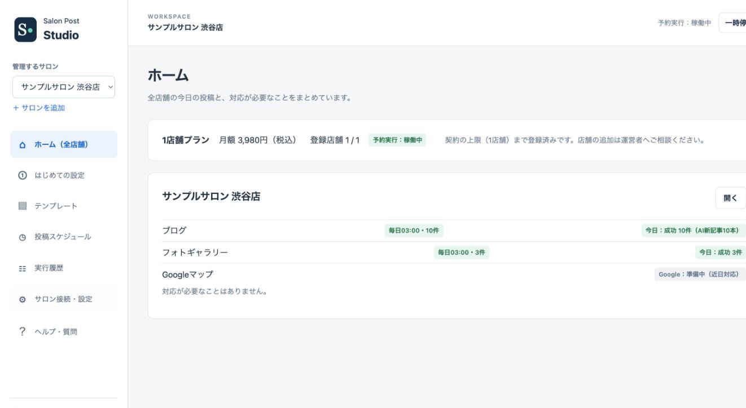Click the workspace name サンプルサロン 渋谷店 in header
The image size is (746, 408).
click(x=185, y=28)
